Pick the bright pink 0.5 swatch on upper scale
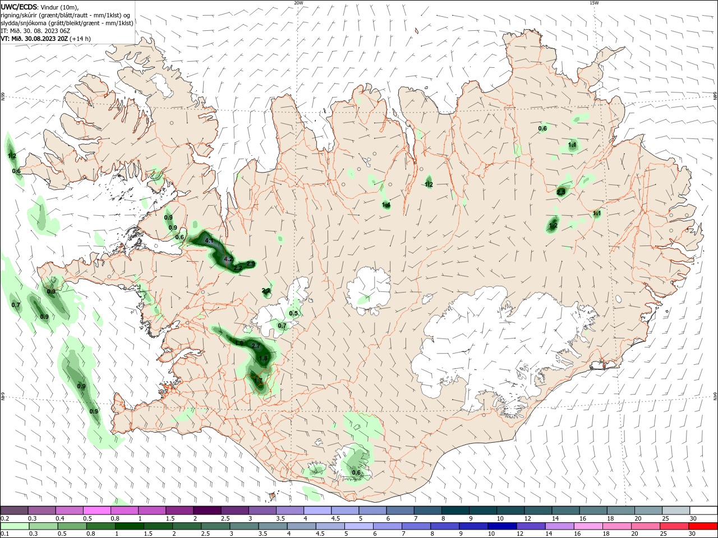The image size is (718, 538). pyautogui.click(x=96, y=511)
